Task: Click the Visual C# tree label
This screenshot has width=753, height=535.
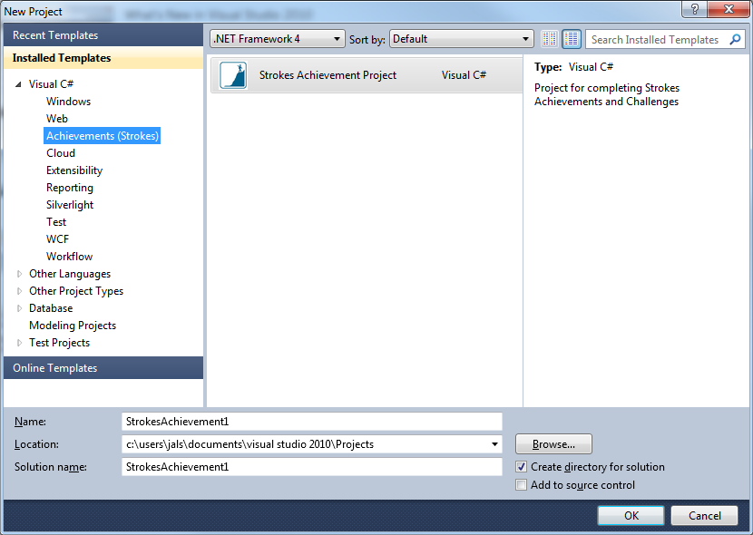Action: point(51,84)
